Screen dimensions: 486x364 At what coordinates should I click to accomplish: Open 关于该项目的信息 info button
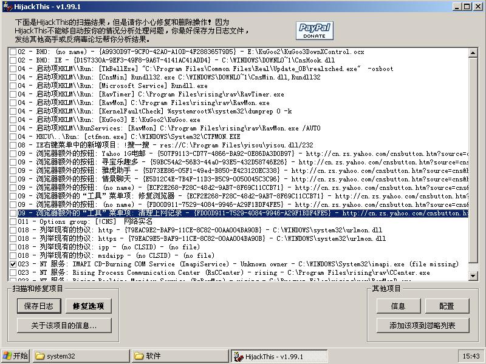64,325
